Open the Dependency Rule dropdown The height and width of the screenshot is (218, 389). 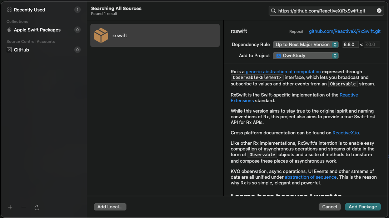click(x=305, y=45)
